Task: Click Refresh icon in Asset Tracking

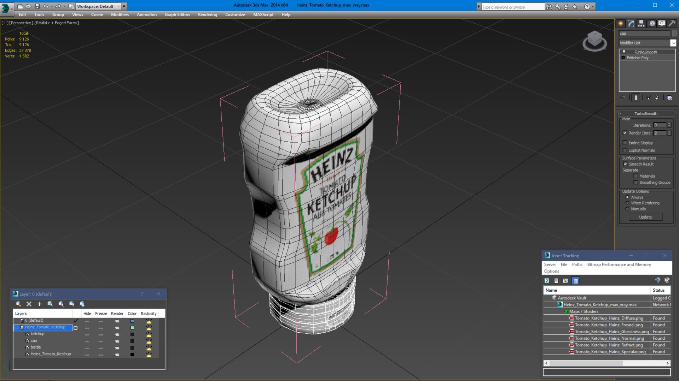Action: click(547, 281)
